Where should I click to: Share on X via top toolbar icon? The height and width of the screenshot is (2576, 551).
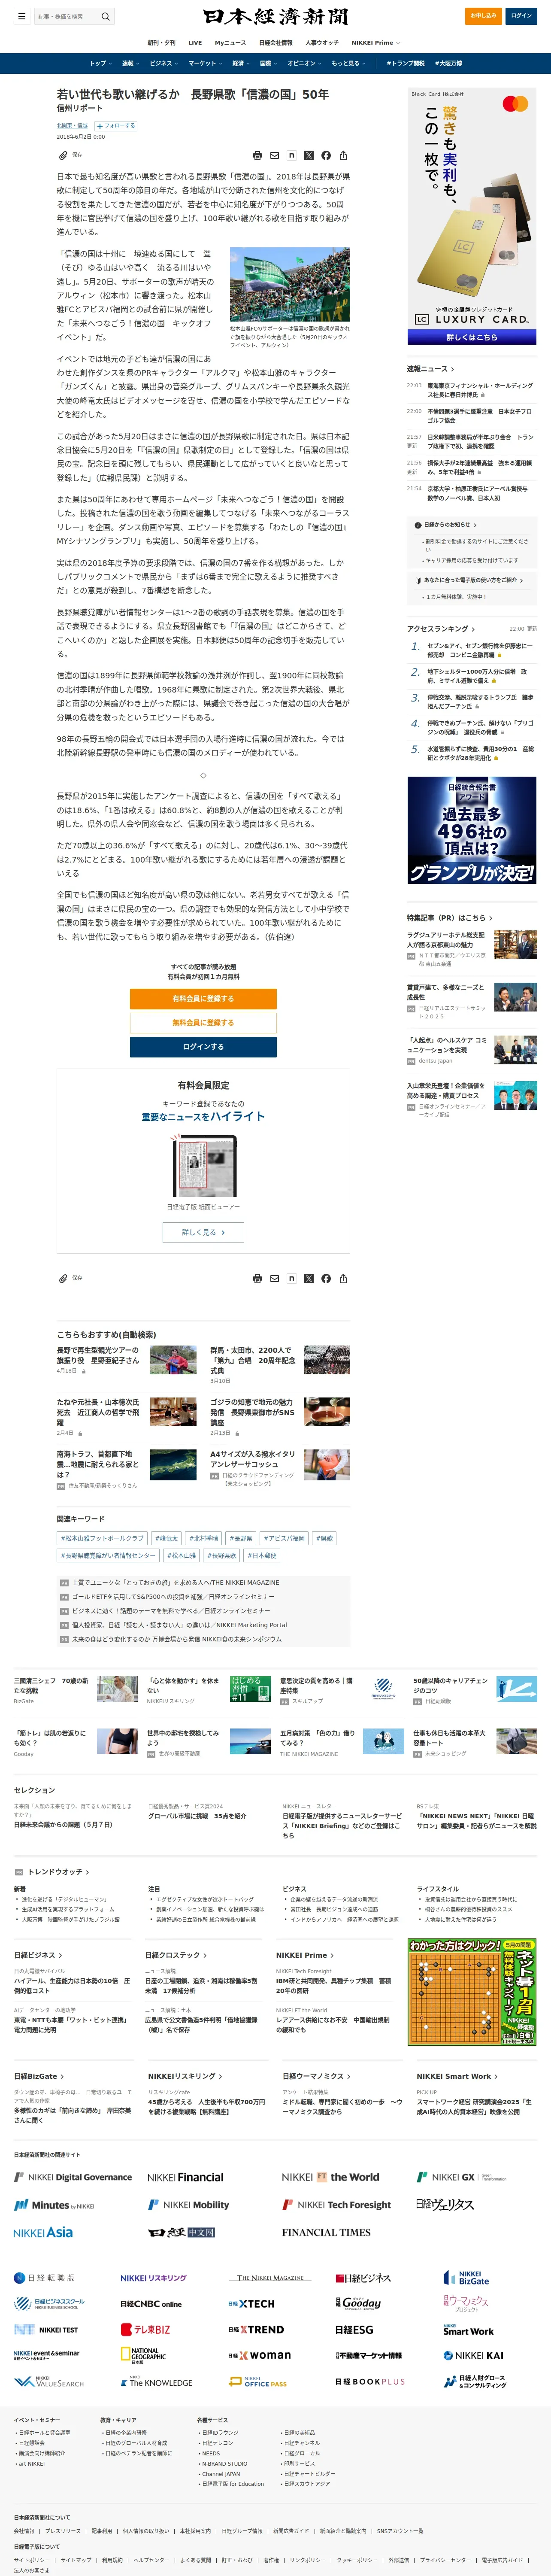pos(308,156)
